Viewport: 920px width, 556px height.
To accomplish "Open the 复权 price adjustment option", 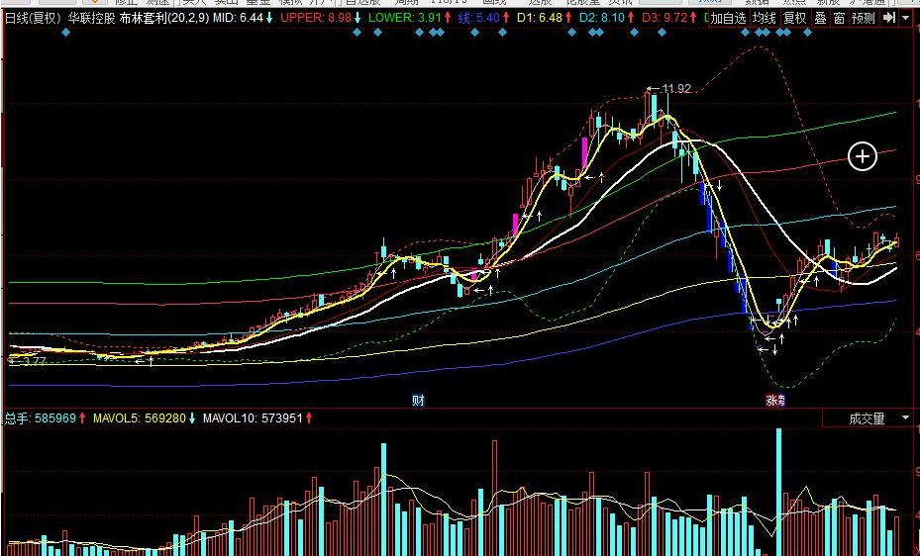I will (795, 18).
